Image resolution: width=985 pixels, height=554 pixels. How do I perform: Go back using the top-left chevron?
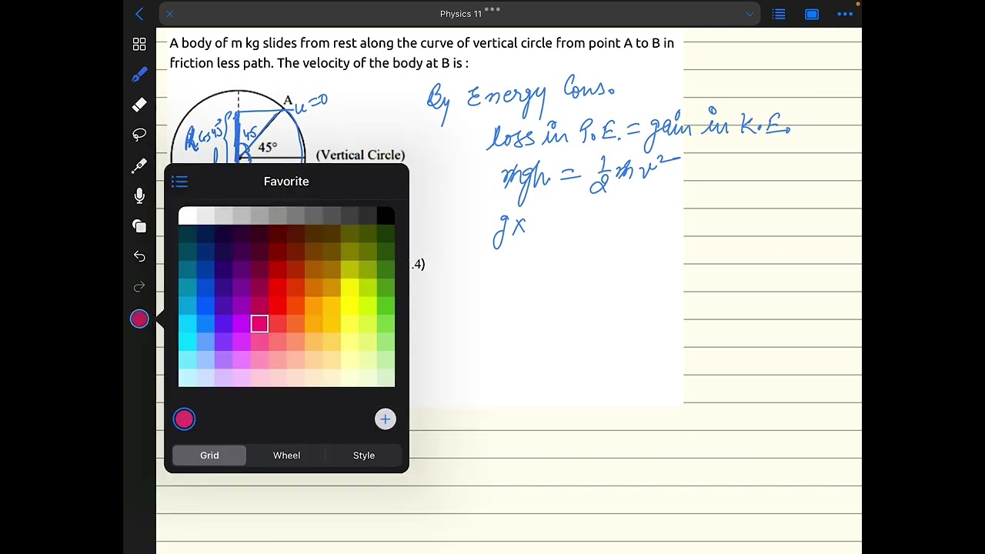pos(139,14)
